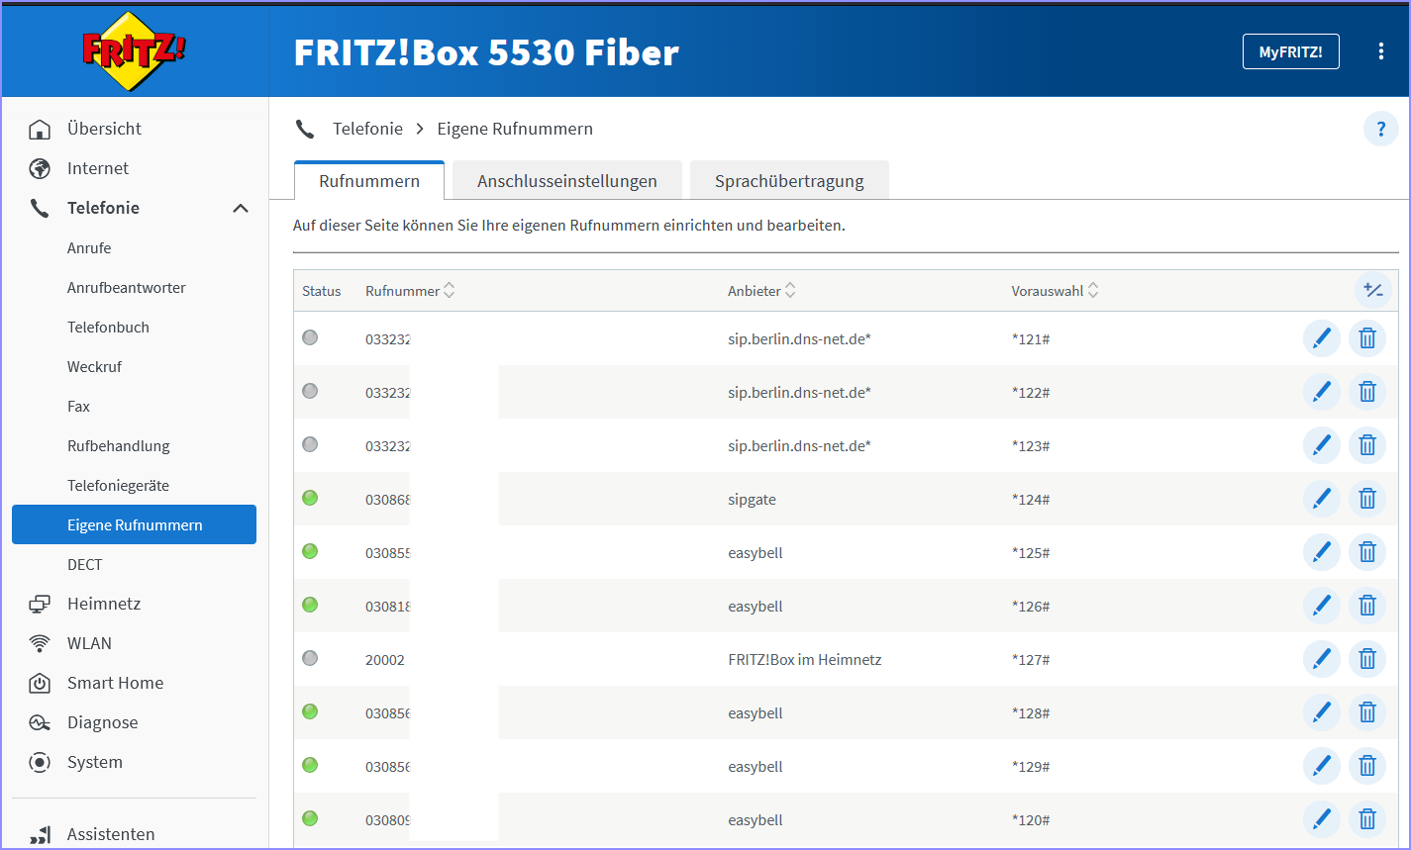Screen dimensions: 1411x850
Task: Open Anrufbeantworter in the sidebar
Action: click(x=127, y=287)
